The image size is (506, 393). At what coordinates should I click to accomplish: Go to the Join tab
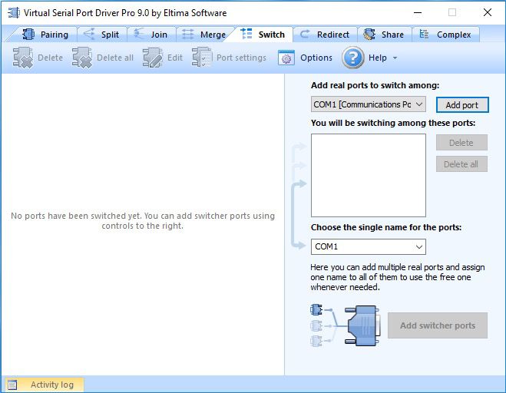click(x=151, y=35)
